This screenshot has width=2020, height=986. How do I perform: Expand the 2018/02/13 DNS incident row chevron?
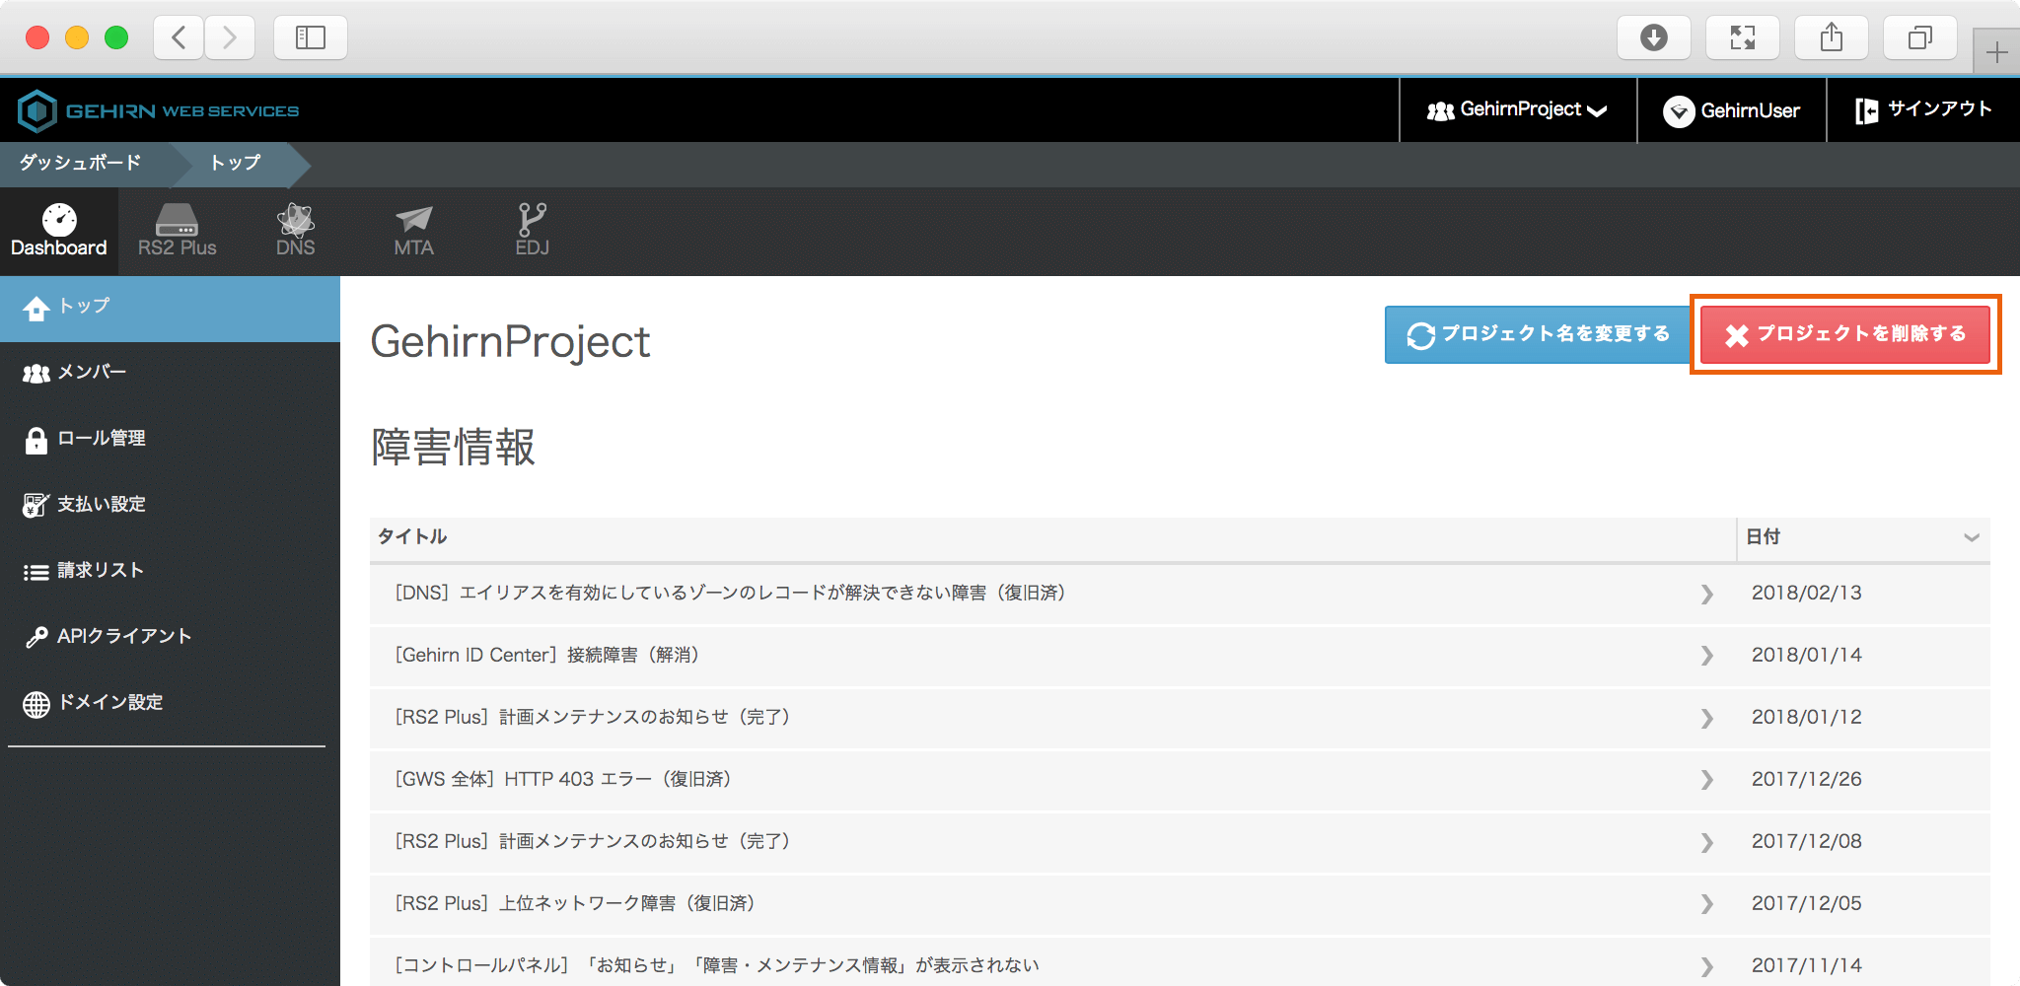[1706, 594]
